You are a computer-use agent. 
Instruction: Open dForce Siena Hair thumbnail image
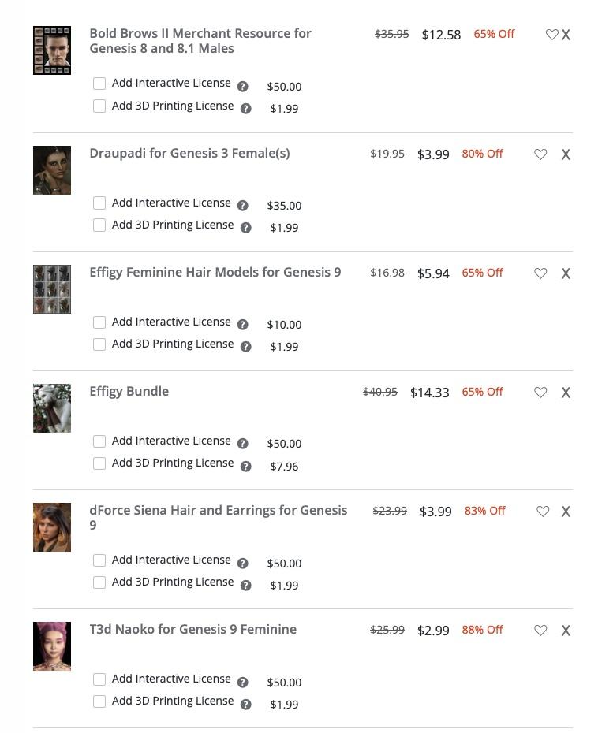52,527
